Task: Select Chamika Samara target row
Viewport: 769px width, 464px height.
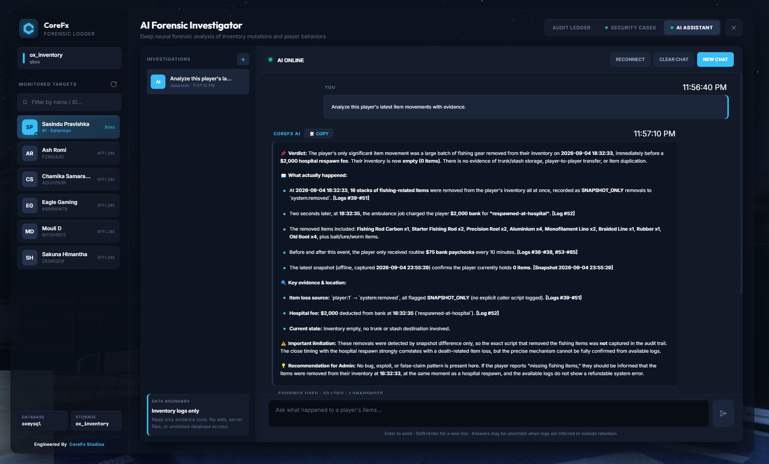Action: coord(68,179)
